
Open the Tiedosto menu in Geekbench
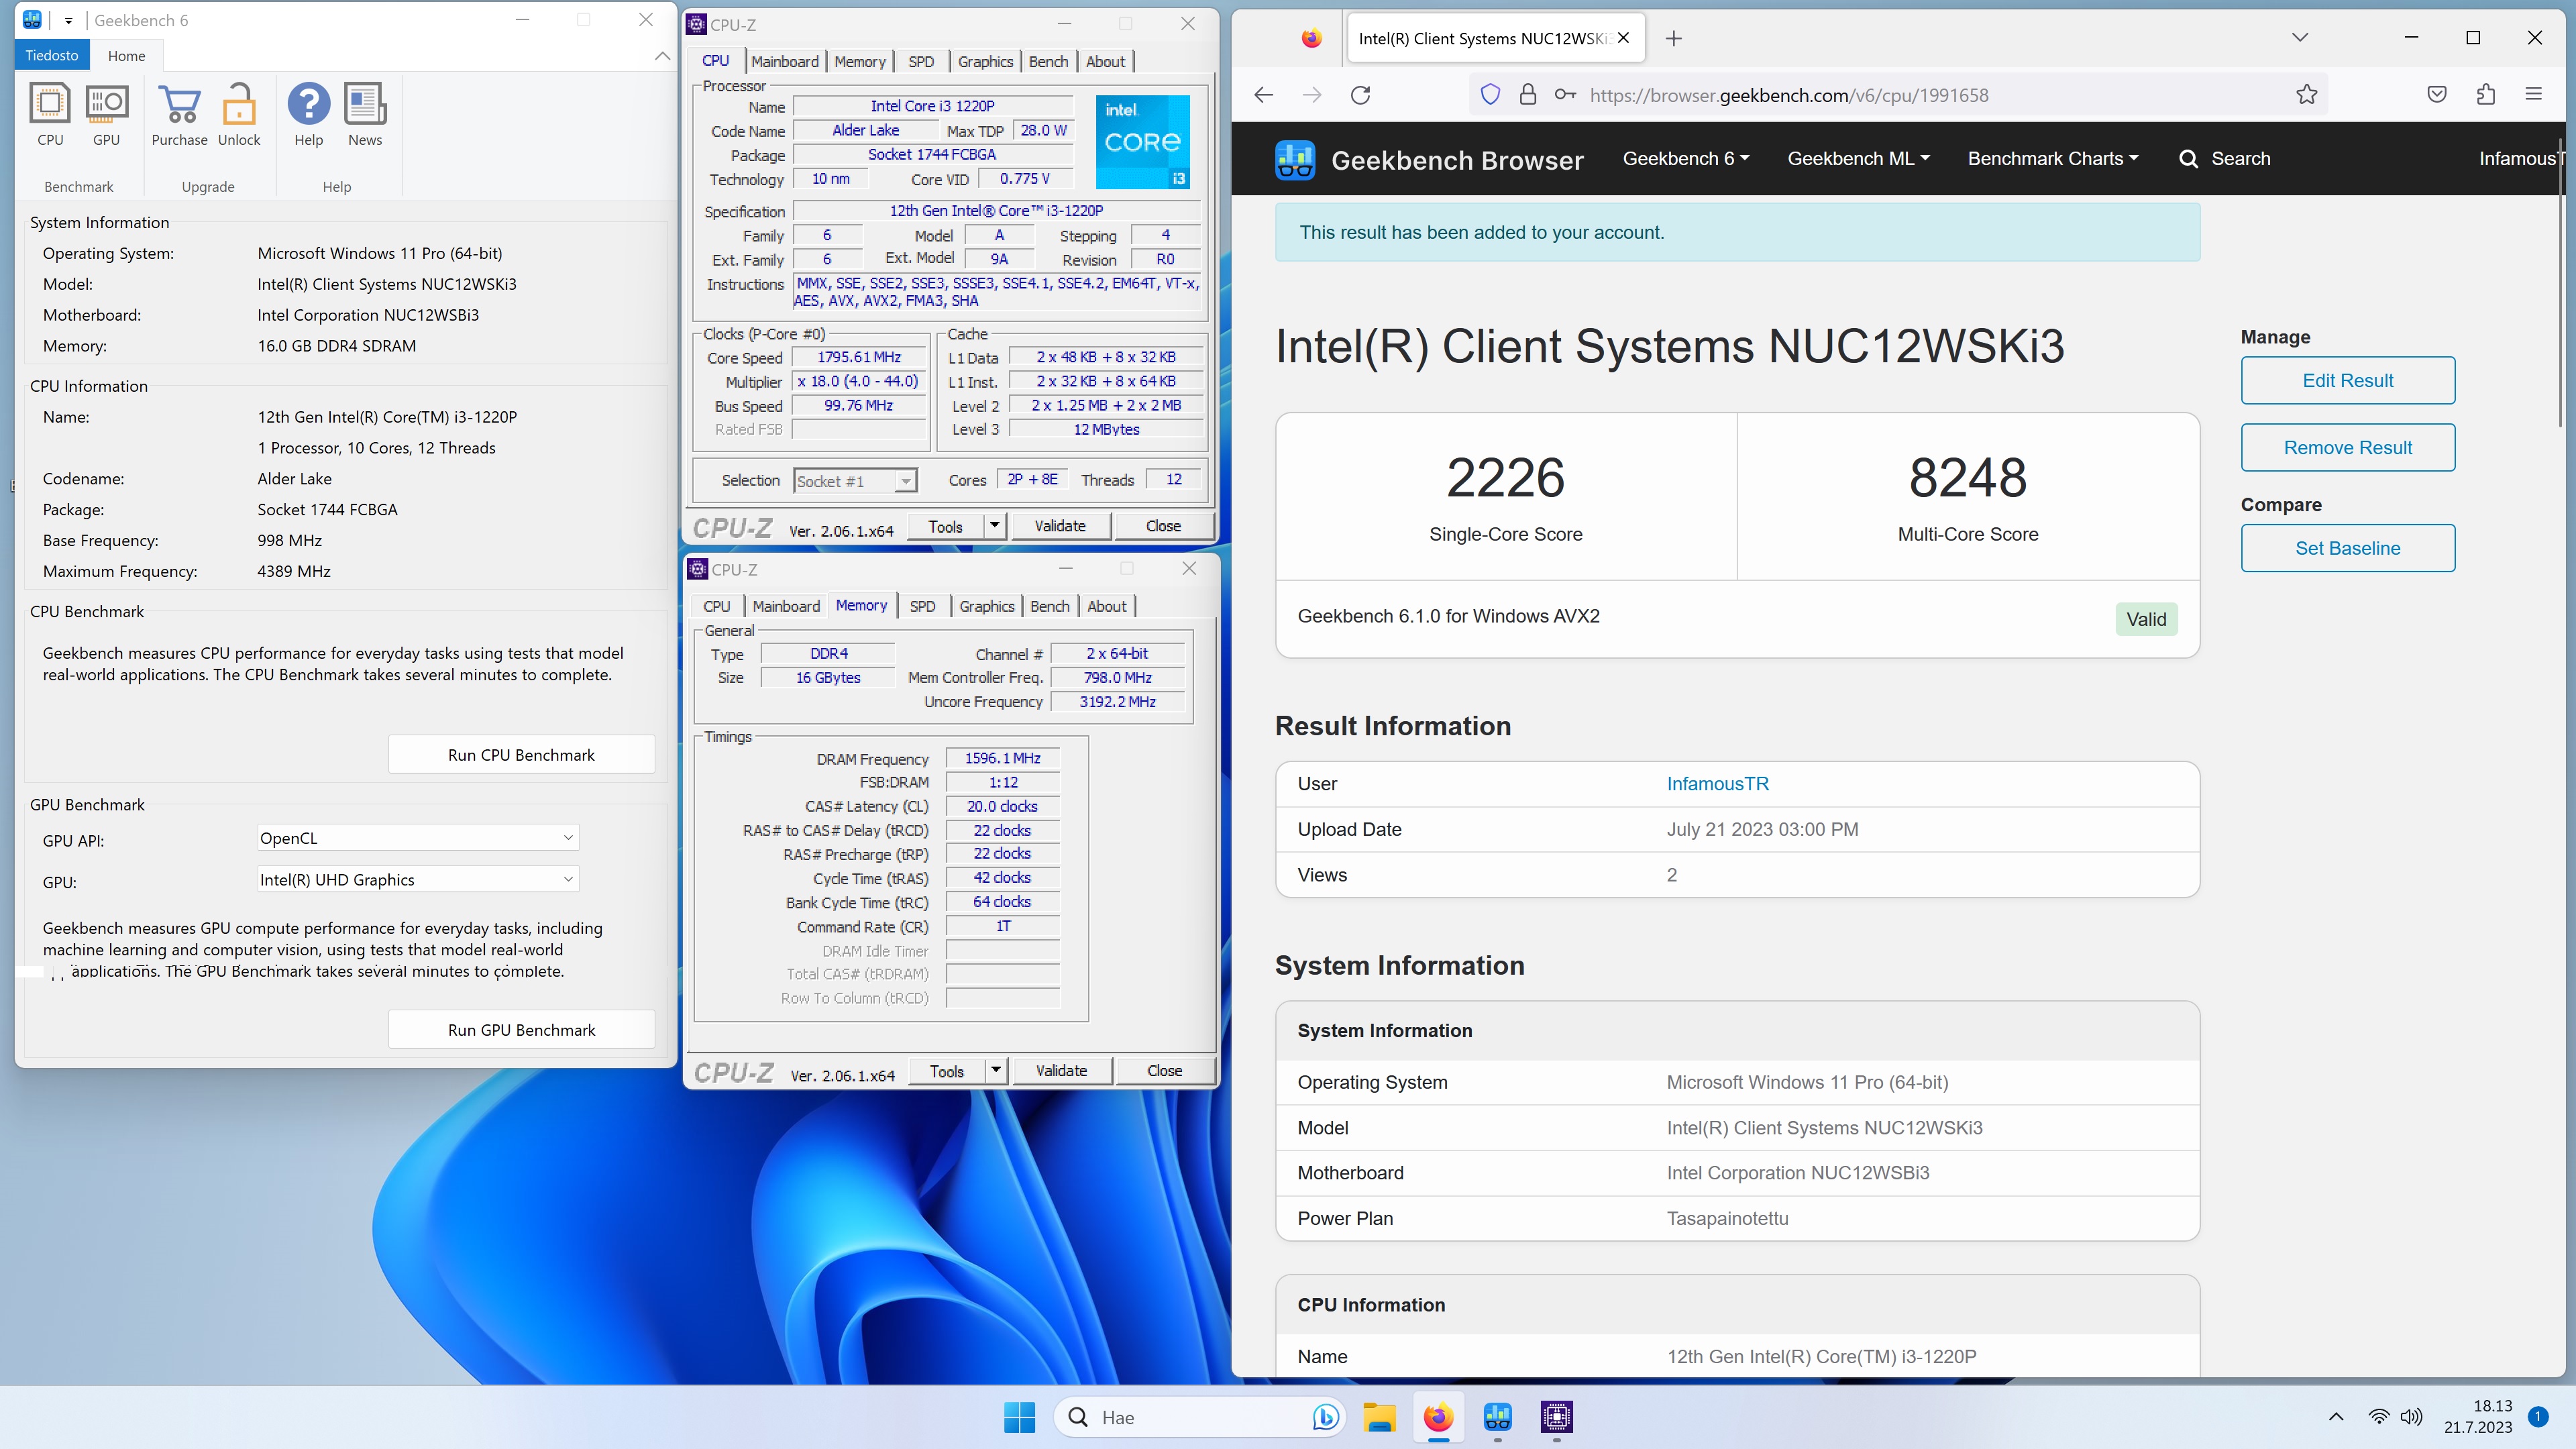pyautogui.click(x=52, y=56)
